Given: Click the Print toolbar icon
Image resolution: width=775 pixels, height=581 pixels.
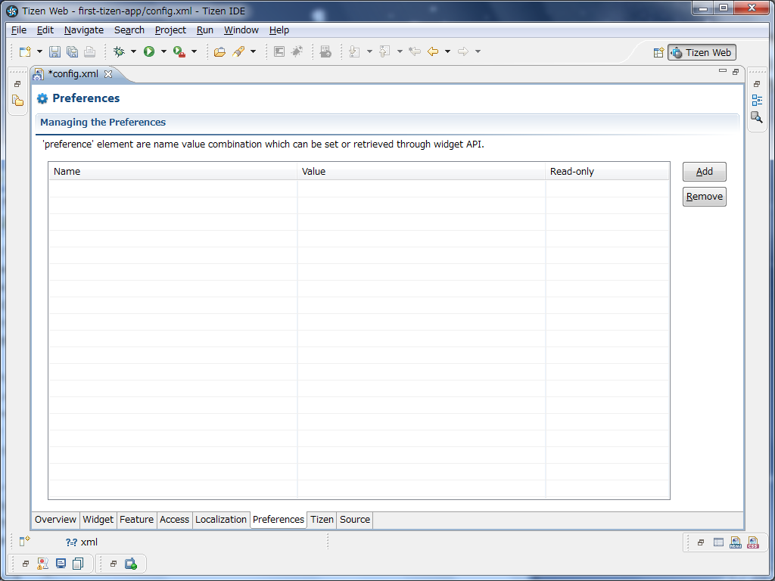Looking at the screenshot, I should click(x=89, y=51).
